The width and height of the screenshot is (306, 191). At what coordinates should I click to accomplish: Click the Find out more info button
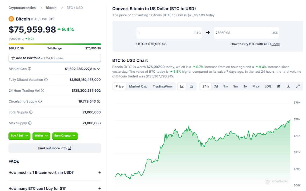pyautogui.click(x=54, y=148)
